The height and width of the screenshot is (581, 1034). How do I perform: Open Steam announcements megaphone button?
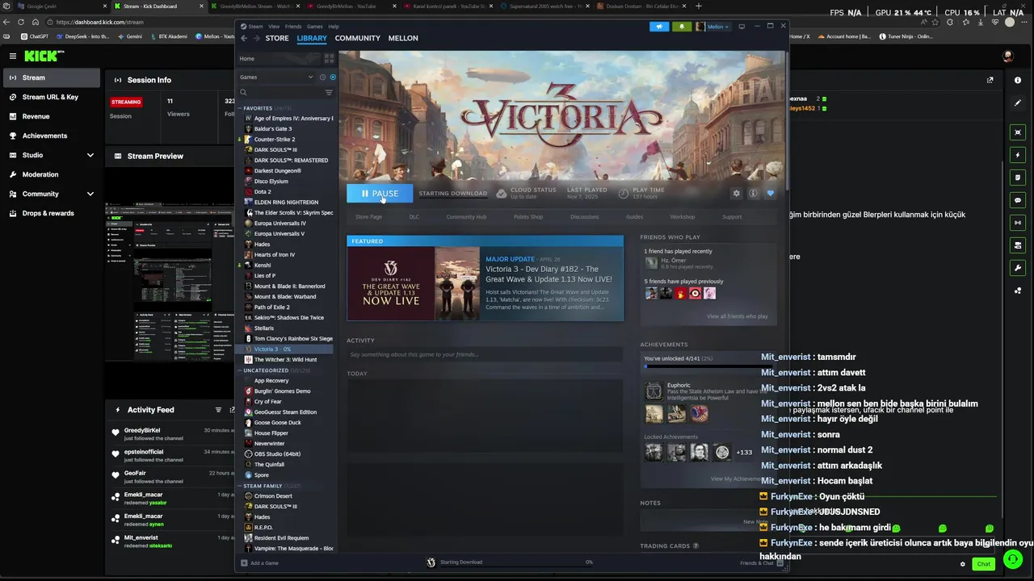point(659,27)
